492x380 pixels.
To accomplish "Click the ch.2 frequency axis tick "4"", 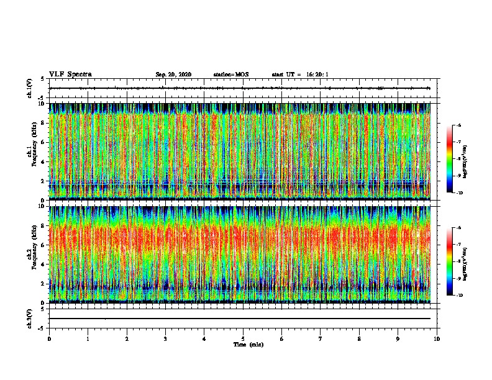I will point(43,265).
